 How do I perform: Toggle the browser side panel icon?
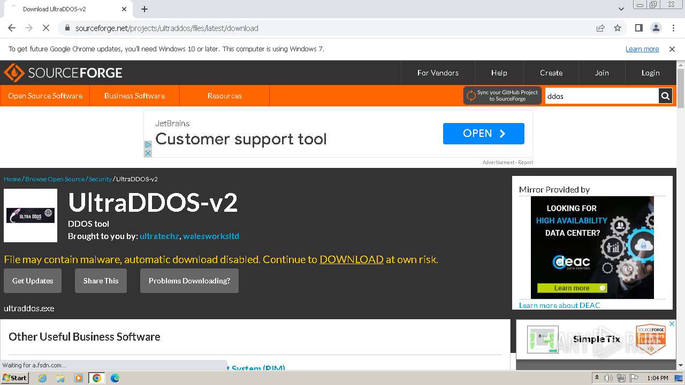click(x=638, y=28)
